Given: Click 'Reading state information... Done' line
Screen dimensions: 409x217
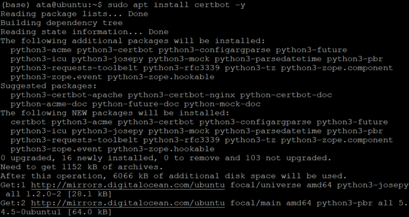Looking at the screenshot, I should pos(85,32).
